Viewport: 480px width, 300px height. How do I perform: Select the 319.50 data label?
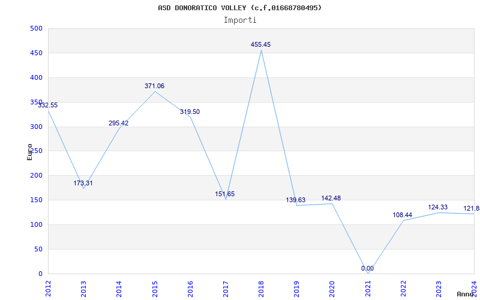click(190, 112)
